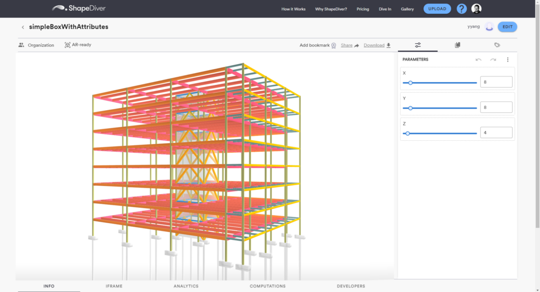Click the yyang username
Viewport: 540px width, 292px height.
point(474,26)
